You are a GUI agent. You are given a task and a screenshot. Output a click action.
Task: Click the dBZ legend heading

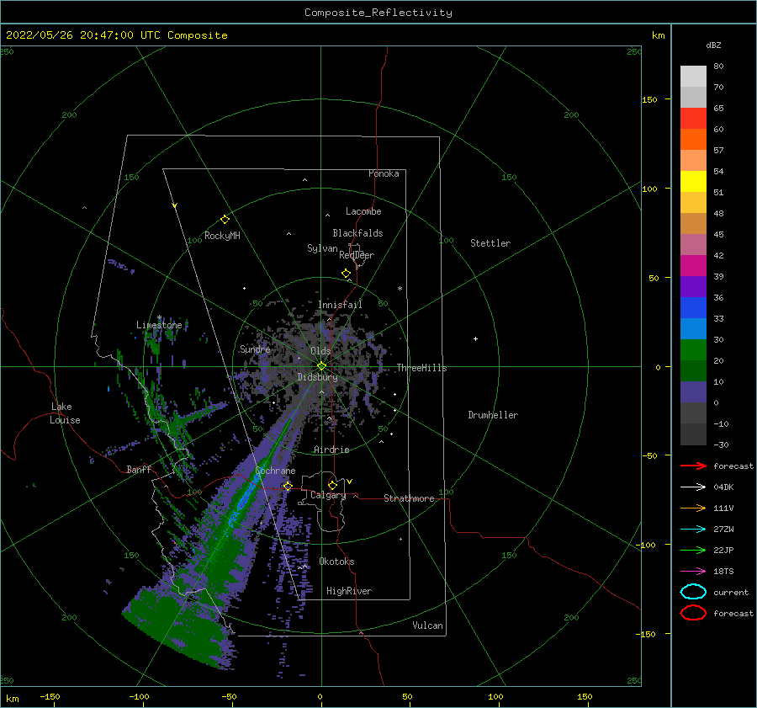(x=713, y=45)
